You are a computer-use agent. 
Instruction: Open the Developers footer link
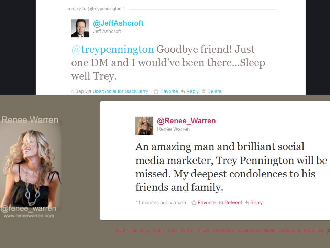point(289,230)
